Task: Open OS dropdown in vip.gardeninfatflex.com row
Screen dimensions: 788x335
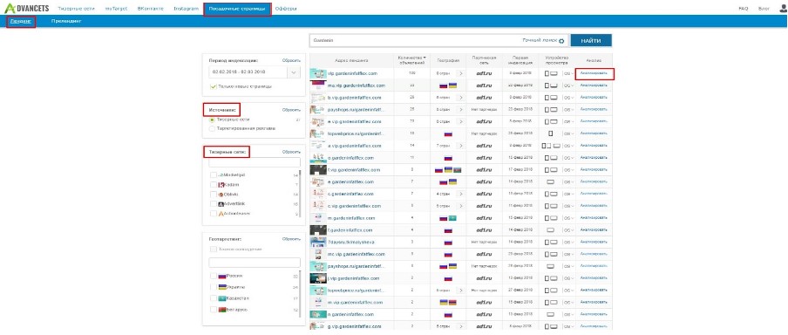Action: 568,73
